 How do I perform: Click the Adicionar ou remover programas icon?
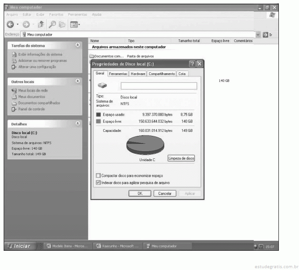[14, 61]
